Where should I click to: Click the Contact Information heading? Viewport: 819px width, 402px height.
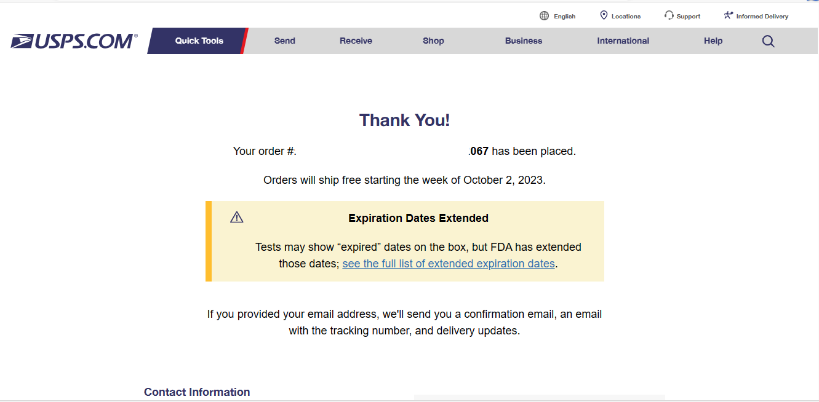pos(197,392)
